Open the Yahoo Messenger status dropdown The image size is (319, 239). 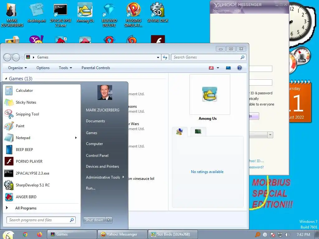[270, 135]
